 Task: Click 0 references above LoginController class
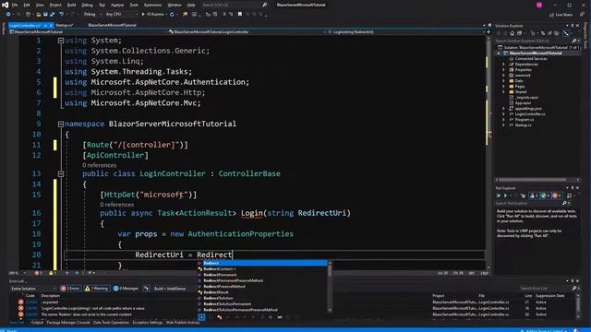[99, 165]
